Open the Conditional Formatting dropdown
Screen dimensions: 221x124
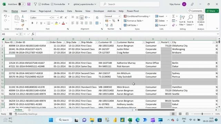[137, 16]
